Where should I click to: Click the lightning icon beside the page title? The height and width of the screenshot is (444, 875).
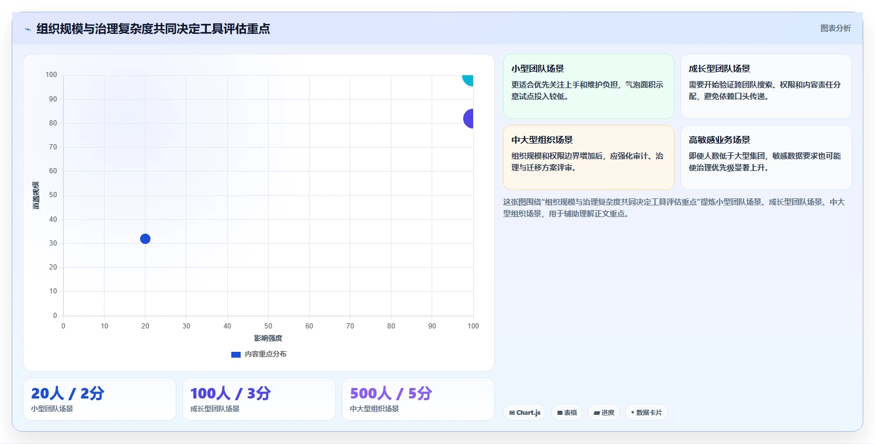pos(27,29)
